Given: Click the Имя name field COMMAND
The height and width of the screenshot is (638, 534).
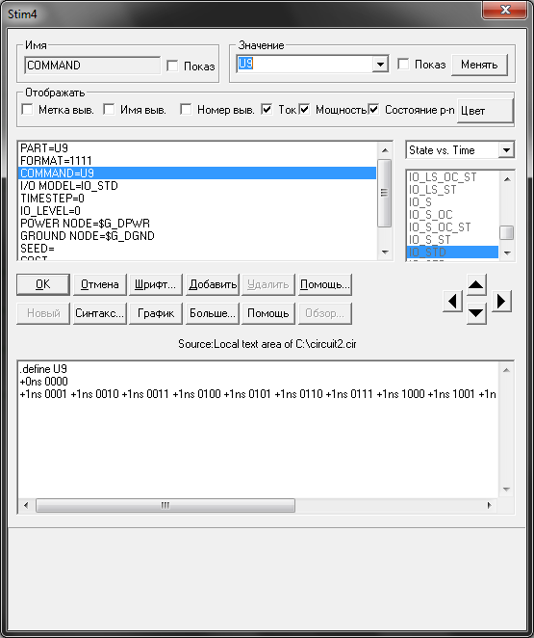Looking at the screenshot, I should (x=92, y=66).
